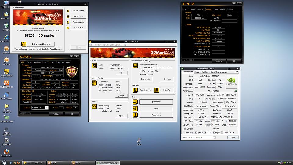Click the Close button in GPU-Z
The image size is (293, 165).
pyautogui.click(x=233, y=137)
